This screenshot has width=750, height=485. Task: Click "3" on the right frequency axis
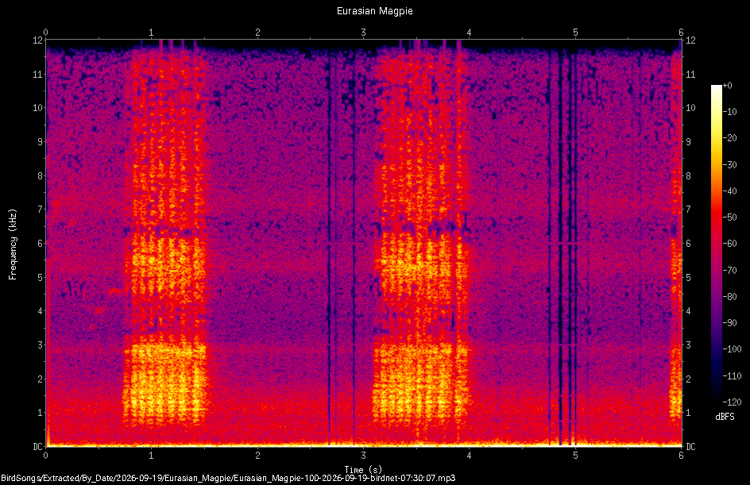[x=688, y=345]
